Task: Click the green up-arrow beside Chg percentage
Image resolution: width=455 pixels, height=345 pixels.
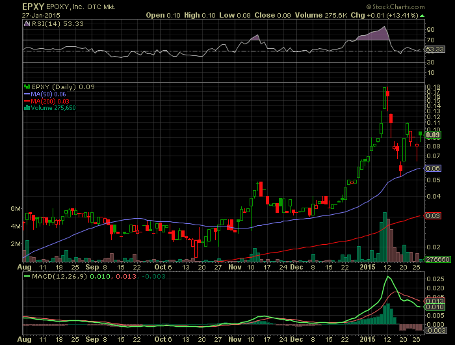Action: (422, 16)
